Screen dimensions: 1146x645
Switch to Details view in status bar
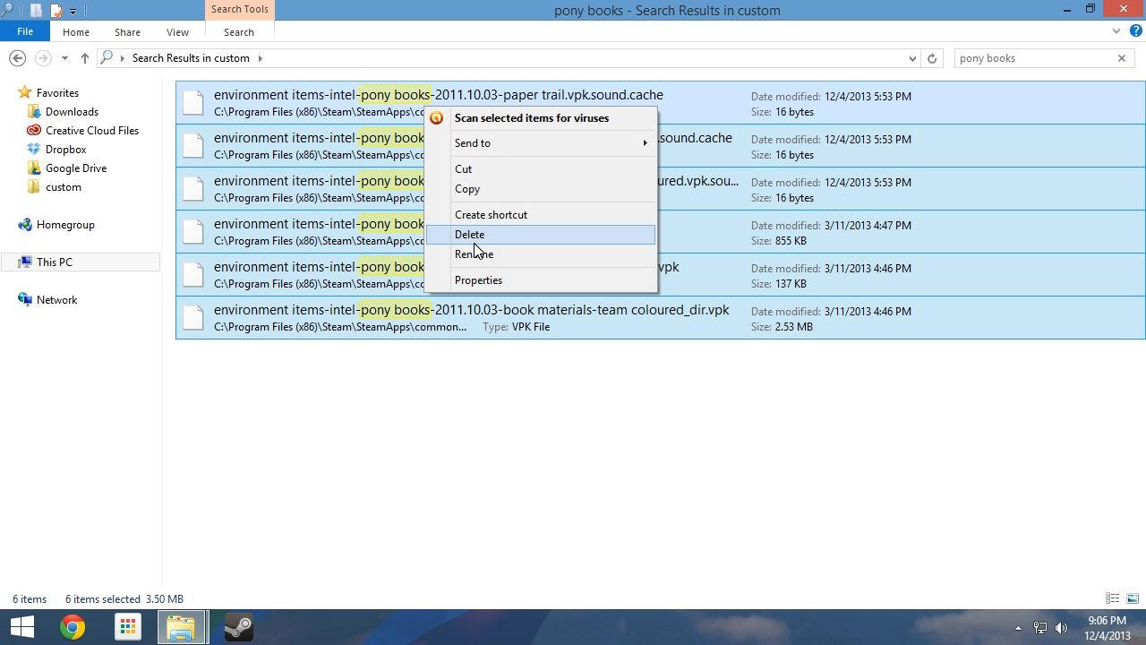click(x=1113, y=598)
